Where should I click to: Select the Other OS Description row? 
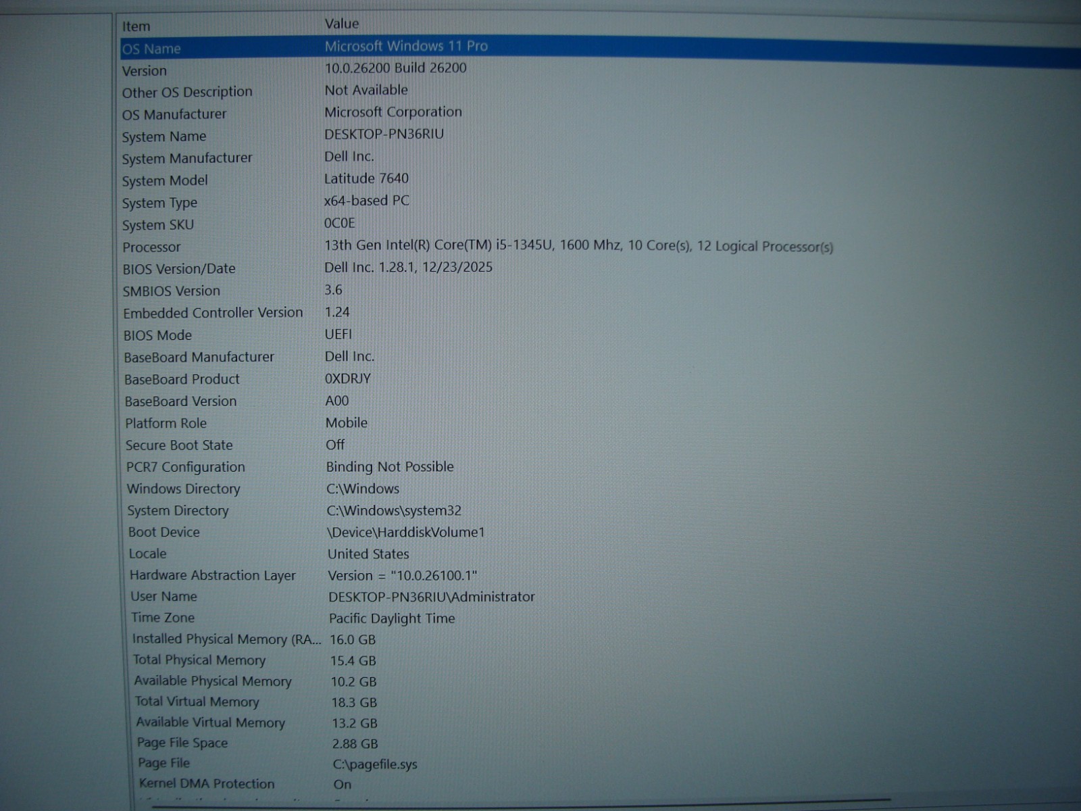[187, 92]
